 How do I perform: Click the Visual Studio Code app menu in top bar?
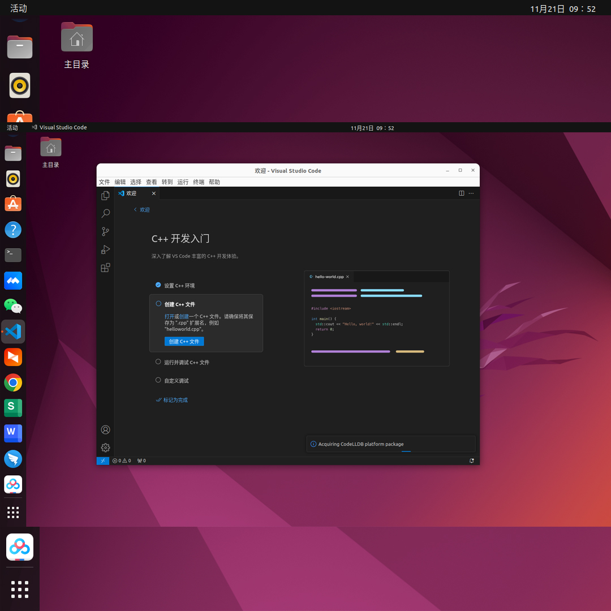tap(59, 127)
